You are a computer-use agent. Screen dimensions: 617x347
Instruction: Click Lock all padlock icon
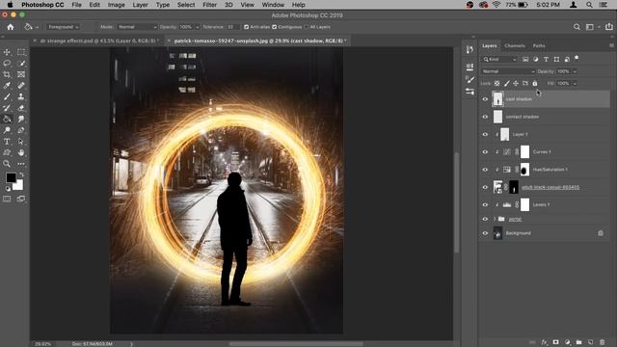coord(535,84)
